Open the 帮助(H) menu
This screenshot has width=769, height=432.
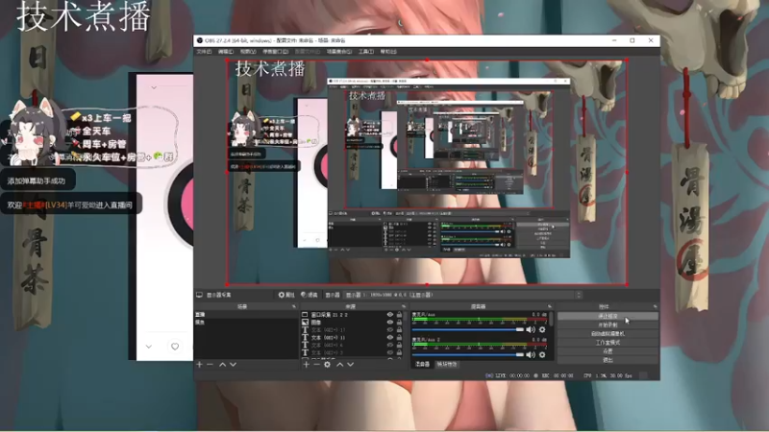(388, 52)
